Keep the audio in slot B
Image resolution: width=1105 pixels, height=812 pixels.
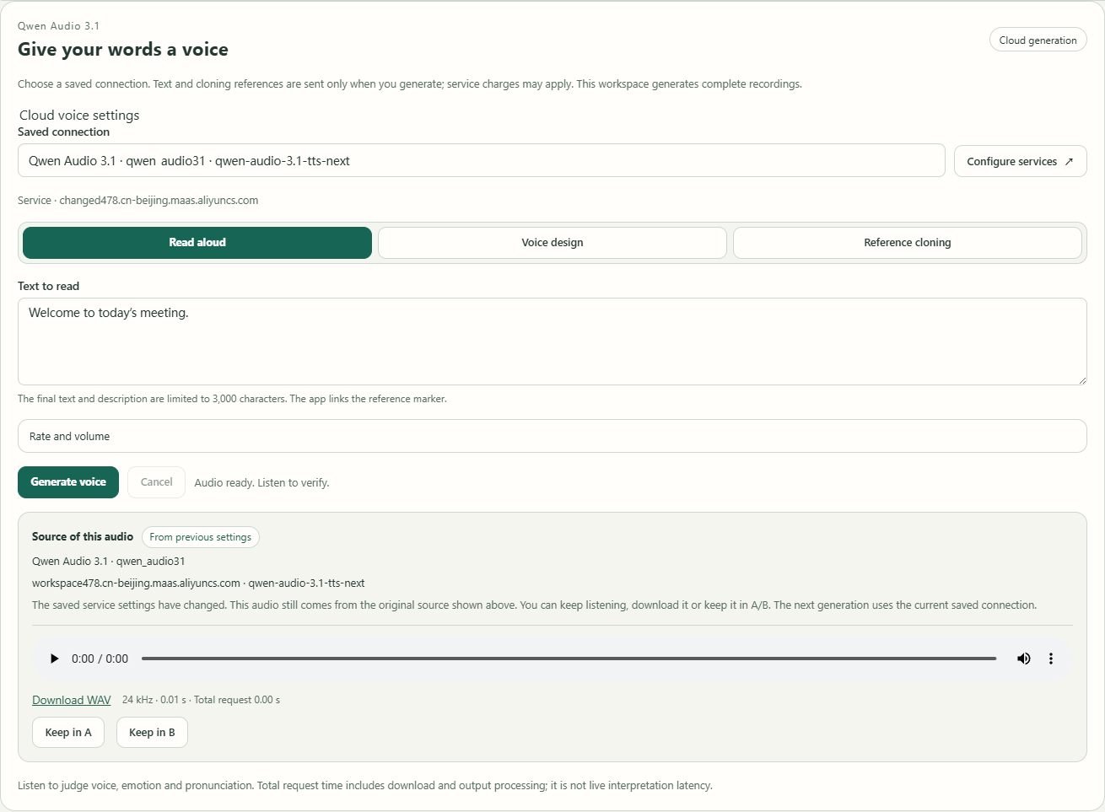[x=152, y=732]
